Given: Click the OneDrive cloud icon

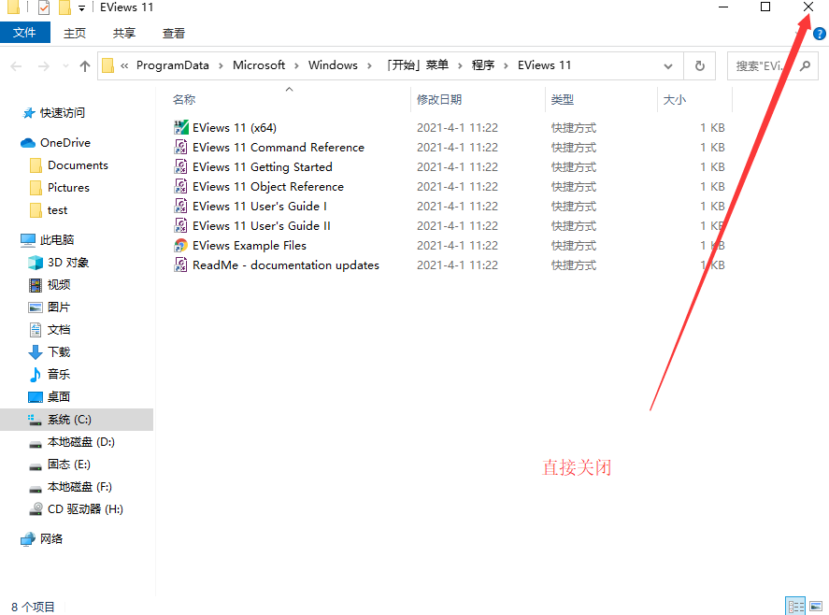Looking at the screenshot, I should pos(27,143).
